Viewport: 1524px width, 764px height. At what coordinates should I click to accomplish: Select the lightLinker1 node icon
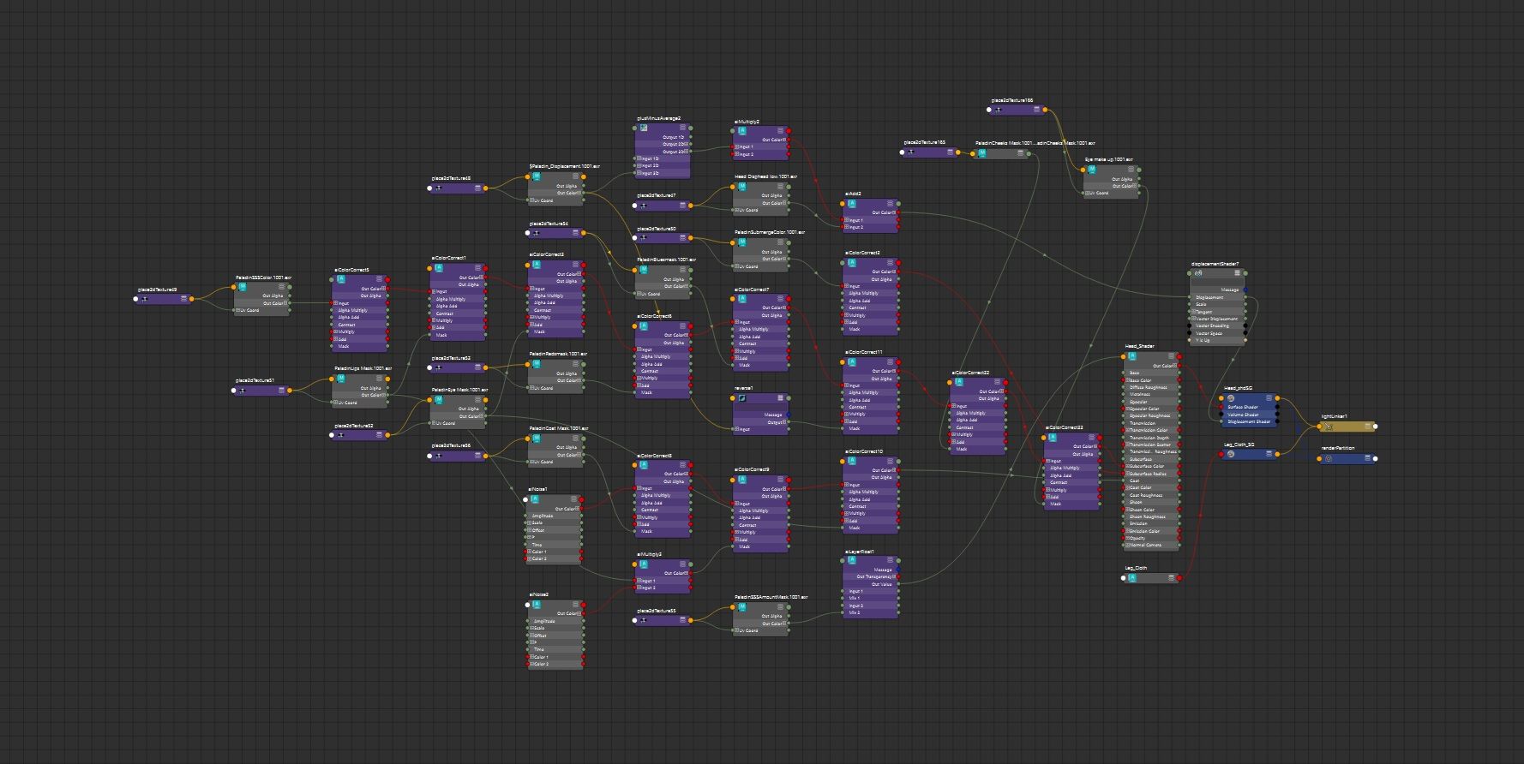pos(1329,427)
